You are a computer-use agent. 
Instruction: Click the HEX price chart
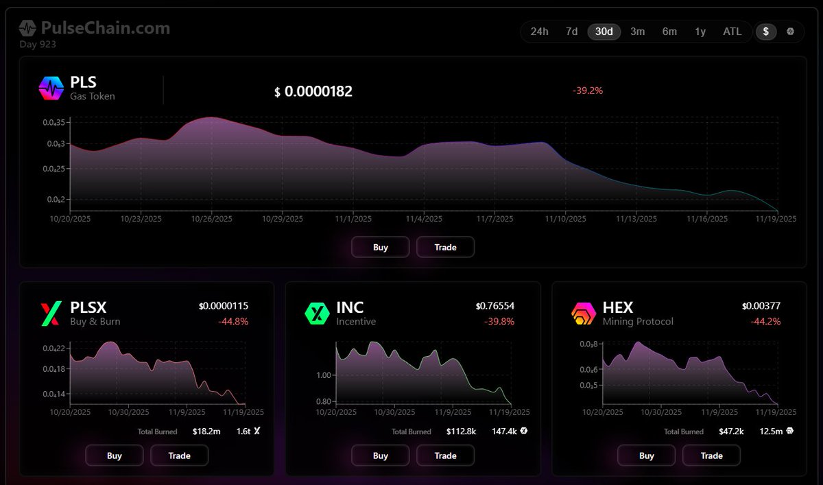tap(690, 372)
